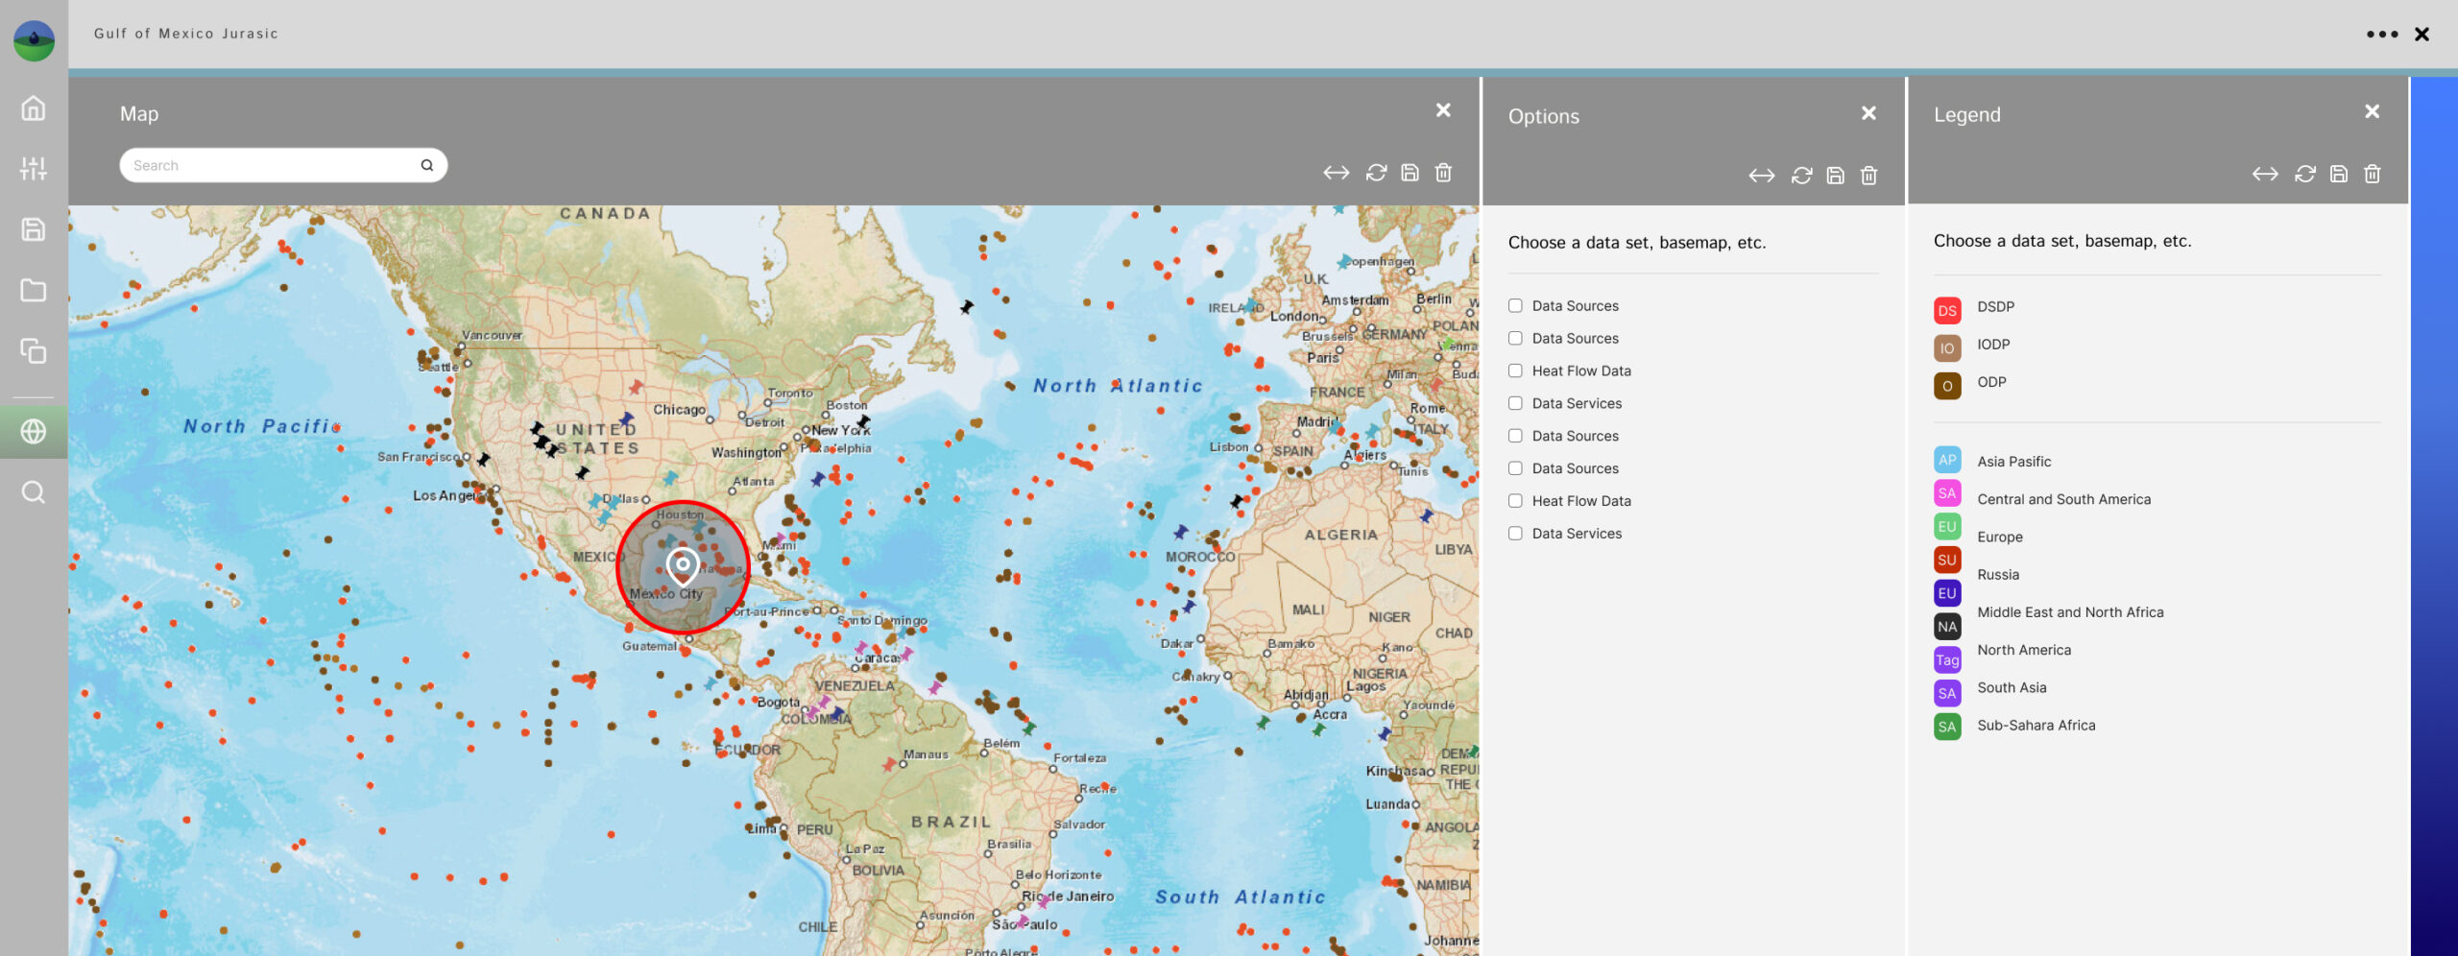Select the DSDP legend entry
The width and height of the screenshot is (2458, 956).
coord(1995,307)
